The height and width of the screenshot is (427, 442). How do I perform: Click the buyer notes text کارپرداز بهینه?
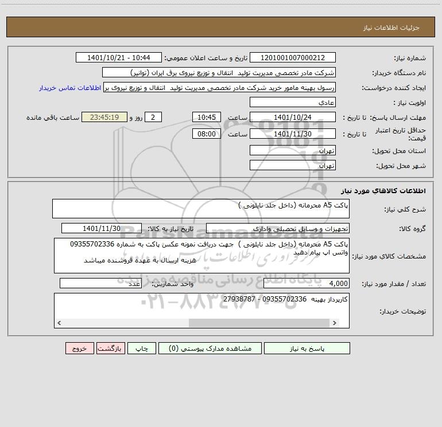click(x=285, y=299)
